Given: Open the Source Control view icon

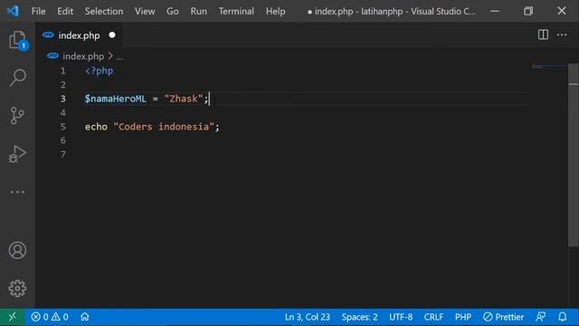Looking at the screenshot, I should pyautogui.click(x=17, y=116).
